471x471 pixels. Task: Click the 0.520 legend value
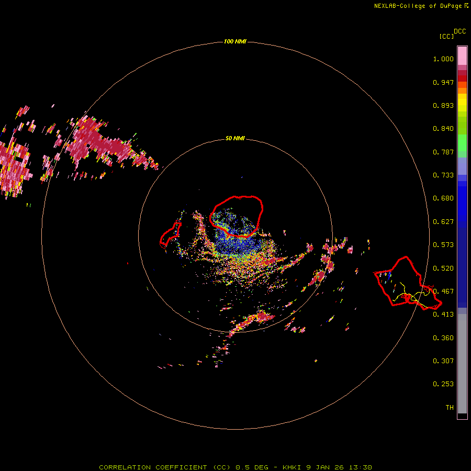(443, 268)
